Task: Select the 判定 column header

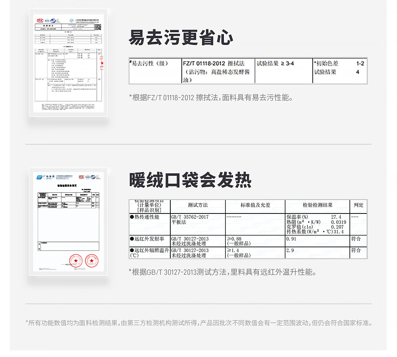Action: (358, 205)
